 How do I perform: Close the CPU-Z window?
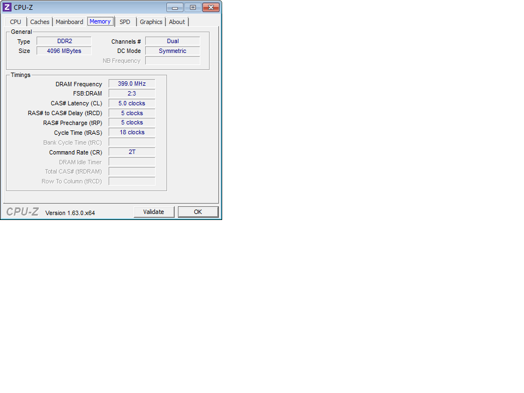click(x=211, y=7)
